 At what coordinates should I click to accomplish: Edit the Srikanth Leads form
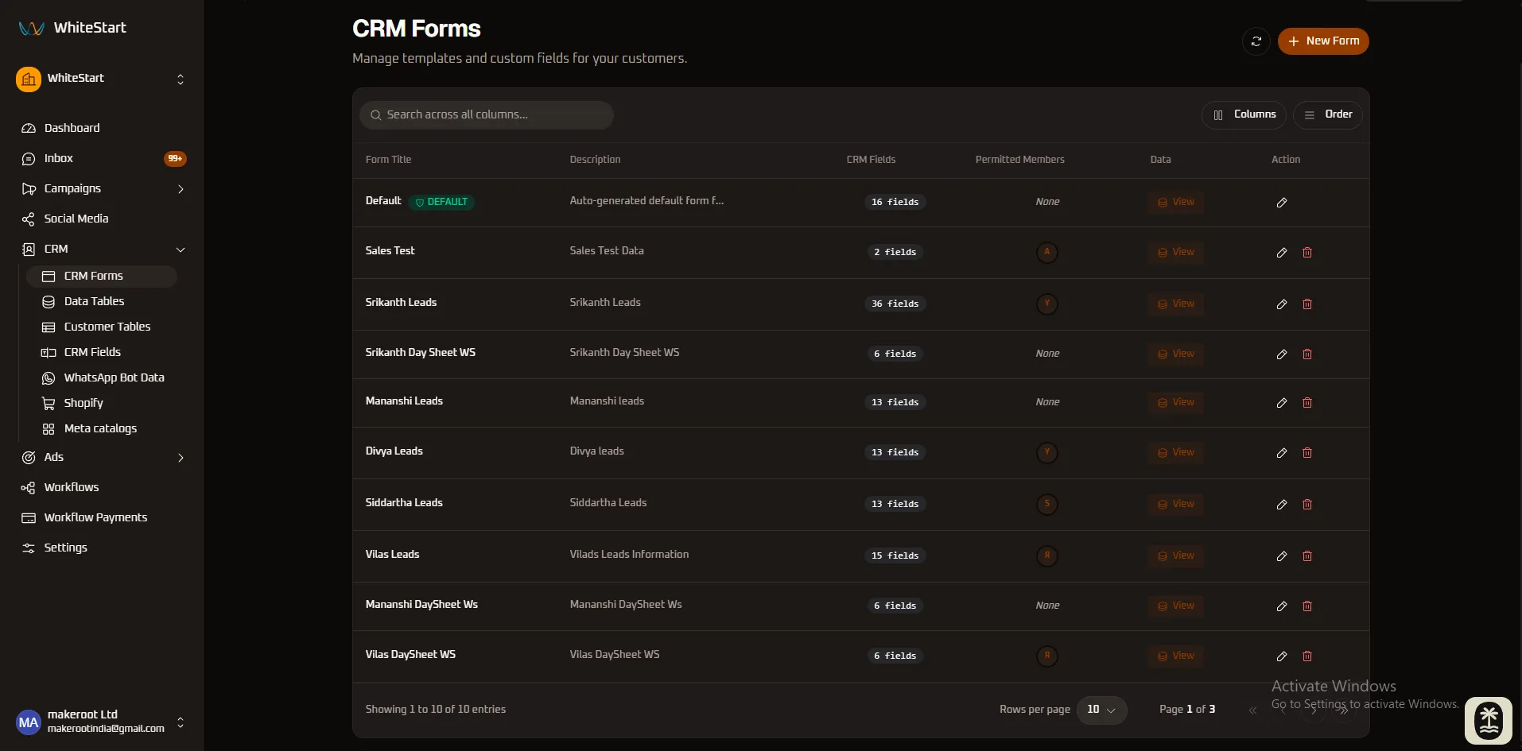(x=1282, y=304)
